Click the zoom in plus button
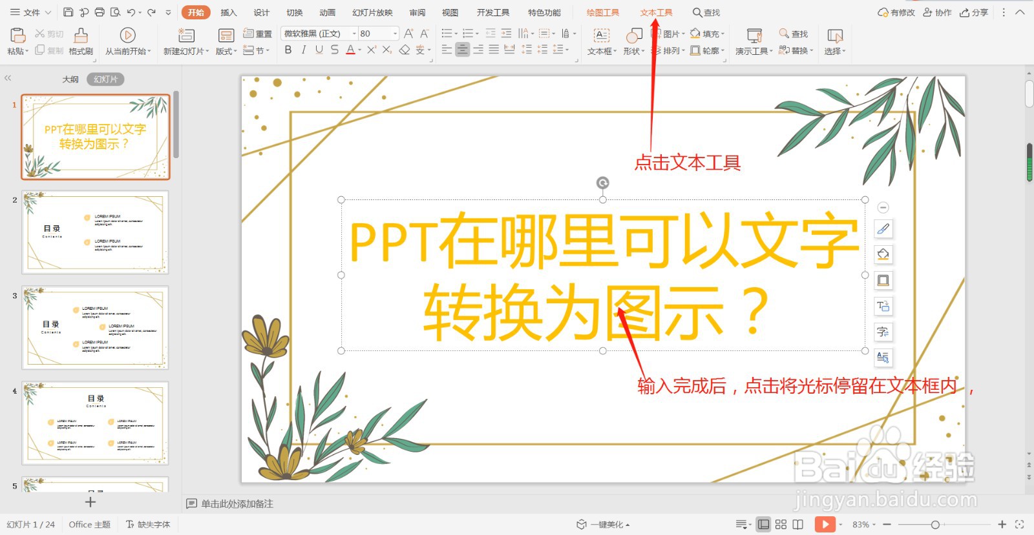 [1002, 525]
